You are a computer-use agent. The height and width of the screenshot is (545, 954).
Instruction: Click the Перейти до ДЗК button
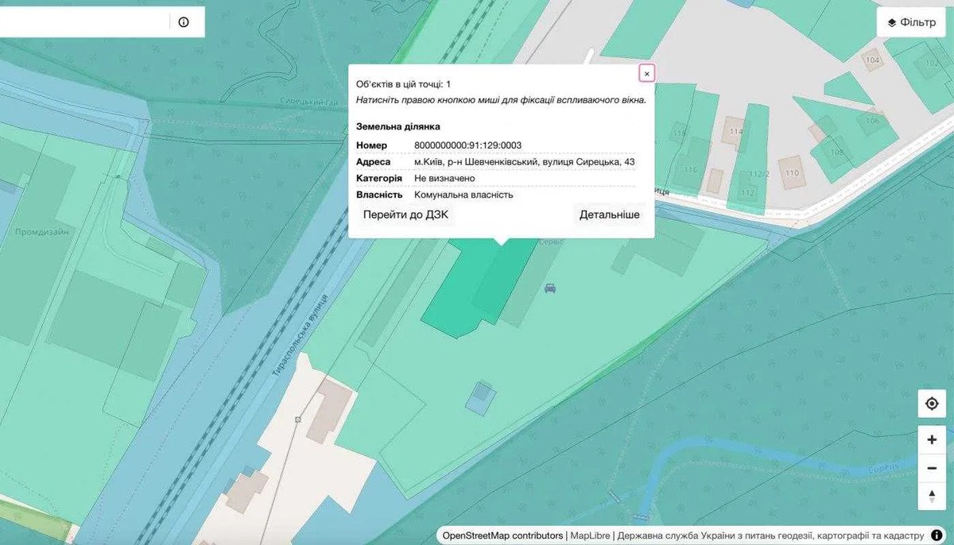pos(405,215)
